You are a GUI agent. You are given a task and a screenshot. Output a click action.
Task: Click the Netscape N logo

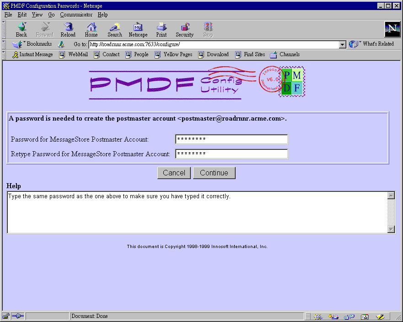pos(392,29)
